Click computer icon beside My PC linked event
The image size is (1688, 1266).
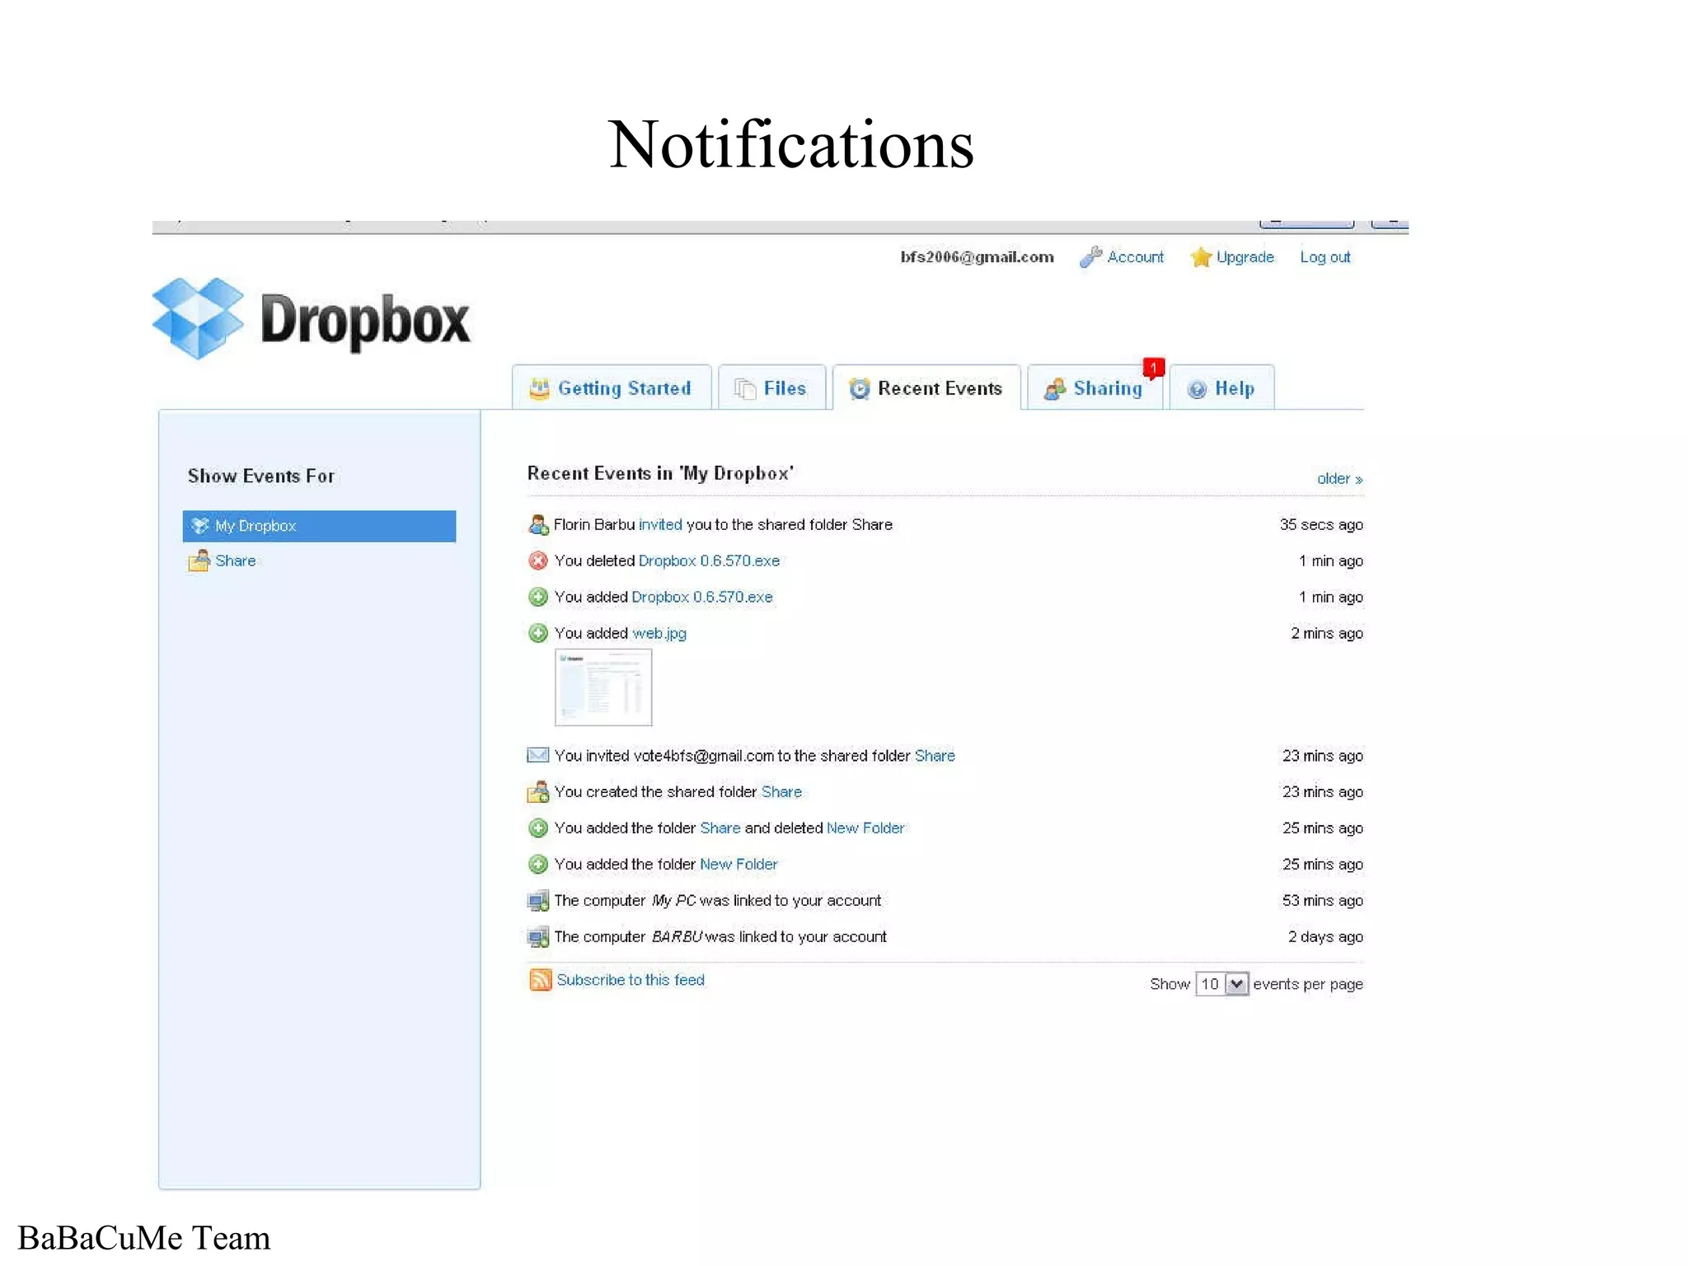point(538,901)
